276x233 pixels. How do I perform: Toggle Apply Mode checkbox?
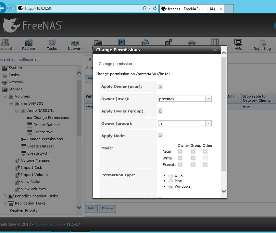160,136
